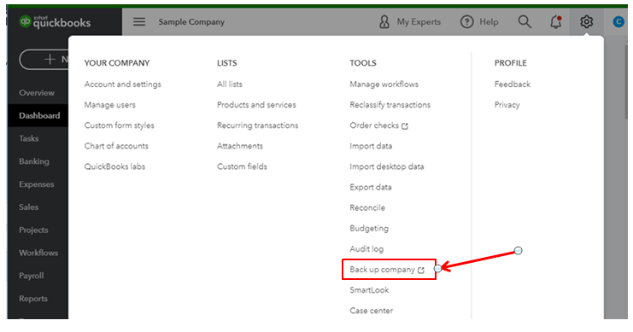The height and width of the screenshot is (332, 633).
Task: Open Chart of accounts
Action: (116, 146)
